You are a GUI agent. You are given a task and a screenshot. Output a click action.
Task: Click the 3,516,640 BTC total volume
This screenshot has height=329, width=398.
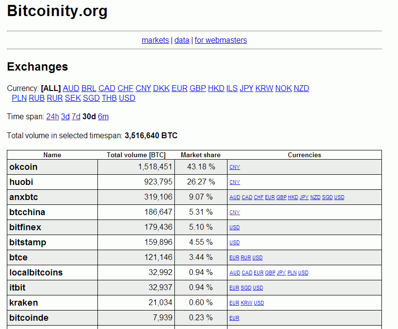coord(151,136)
